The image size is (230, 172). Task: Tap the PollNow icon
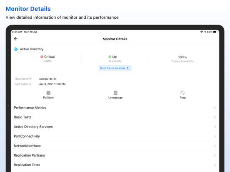coord(48,93)
